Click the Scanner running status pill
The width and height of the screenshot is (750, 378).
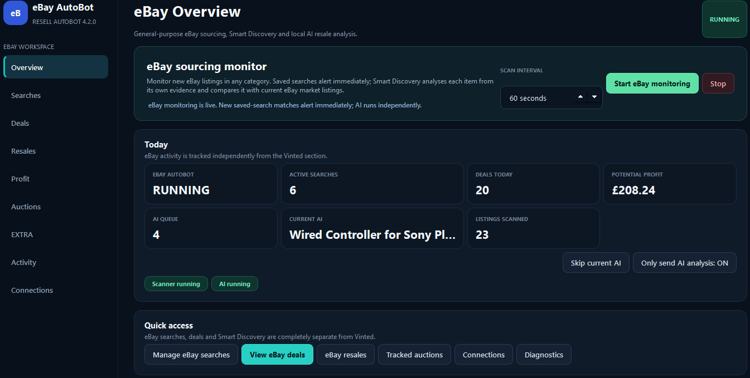pyautogui.click(x=176, y=284)
